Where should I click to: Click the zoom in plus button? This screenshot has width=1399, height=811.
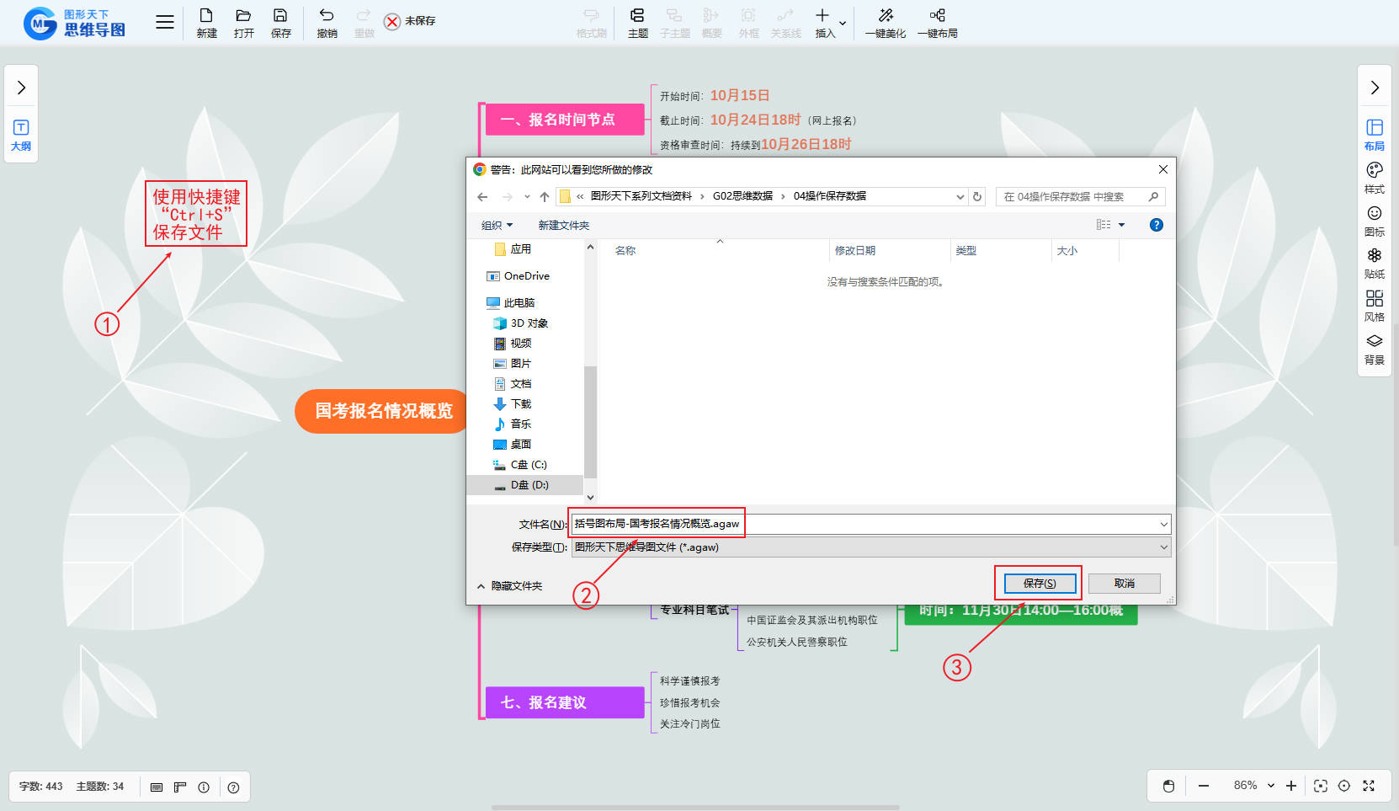[1291, 786]
